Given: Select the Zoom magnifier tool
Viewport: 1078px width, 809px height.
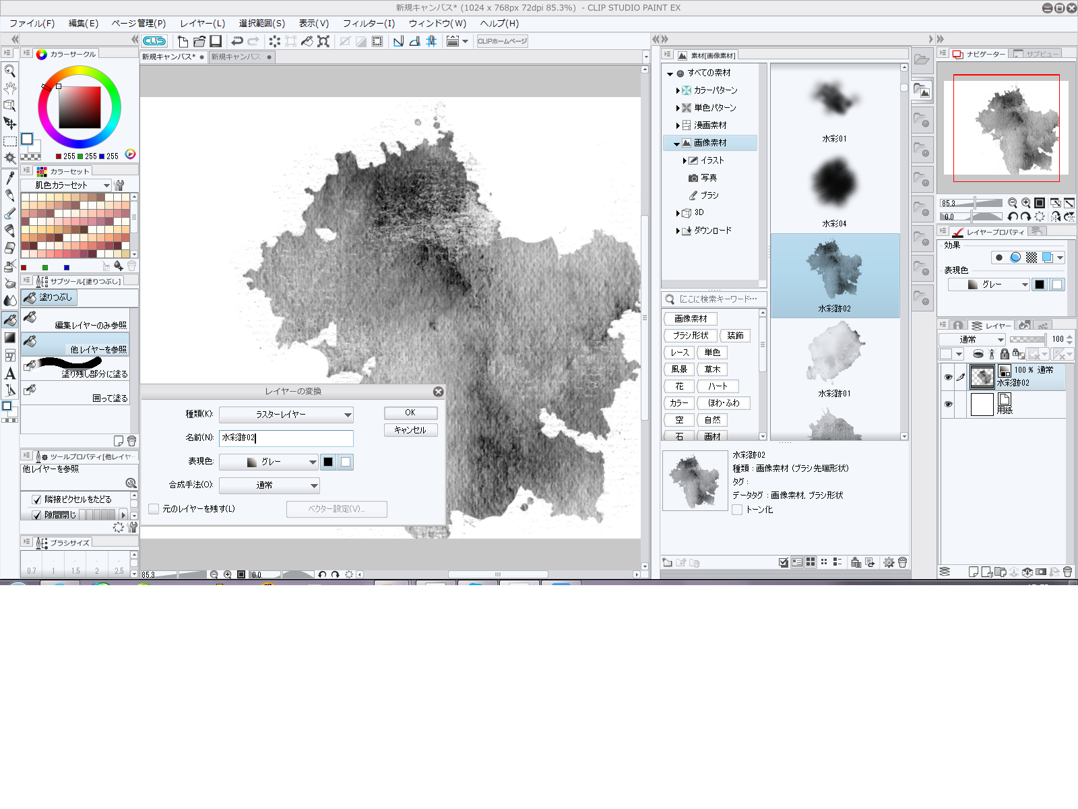Looking at the screenshot, I should (10, 70).
